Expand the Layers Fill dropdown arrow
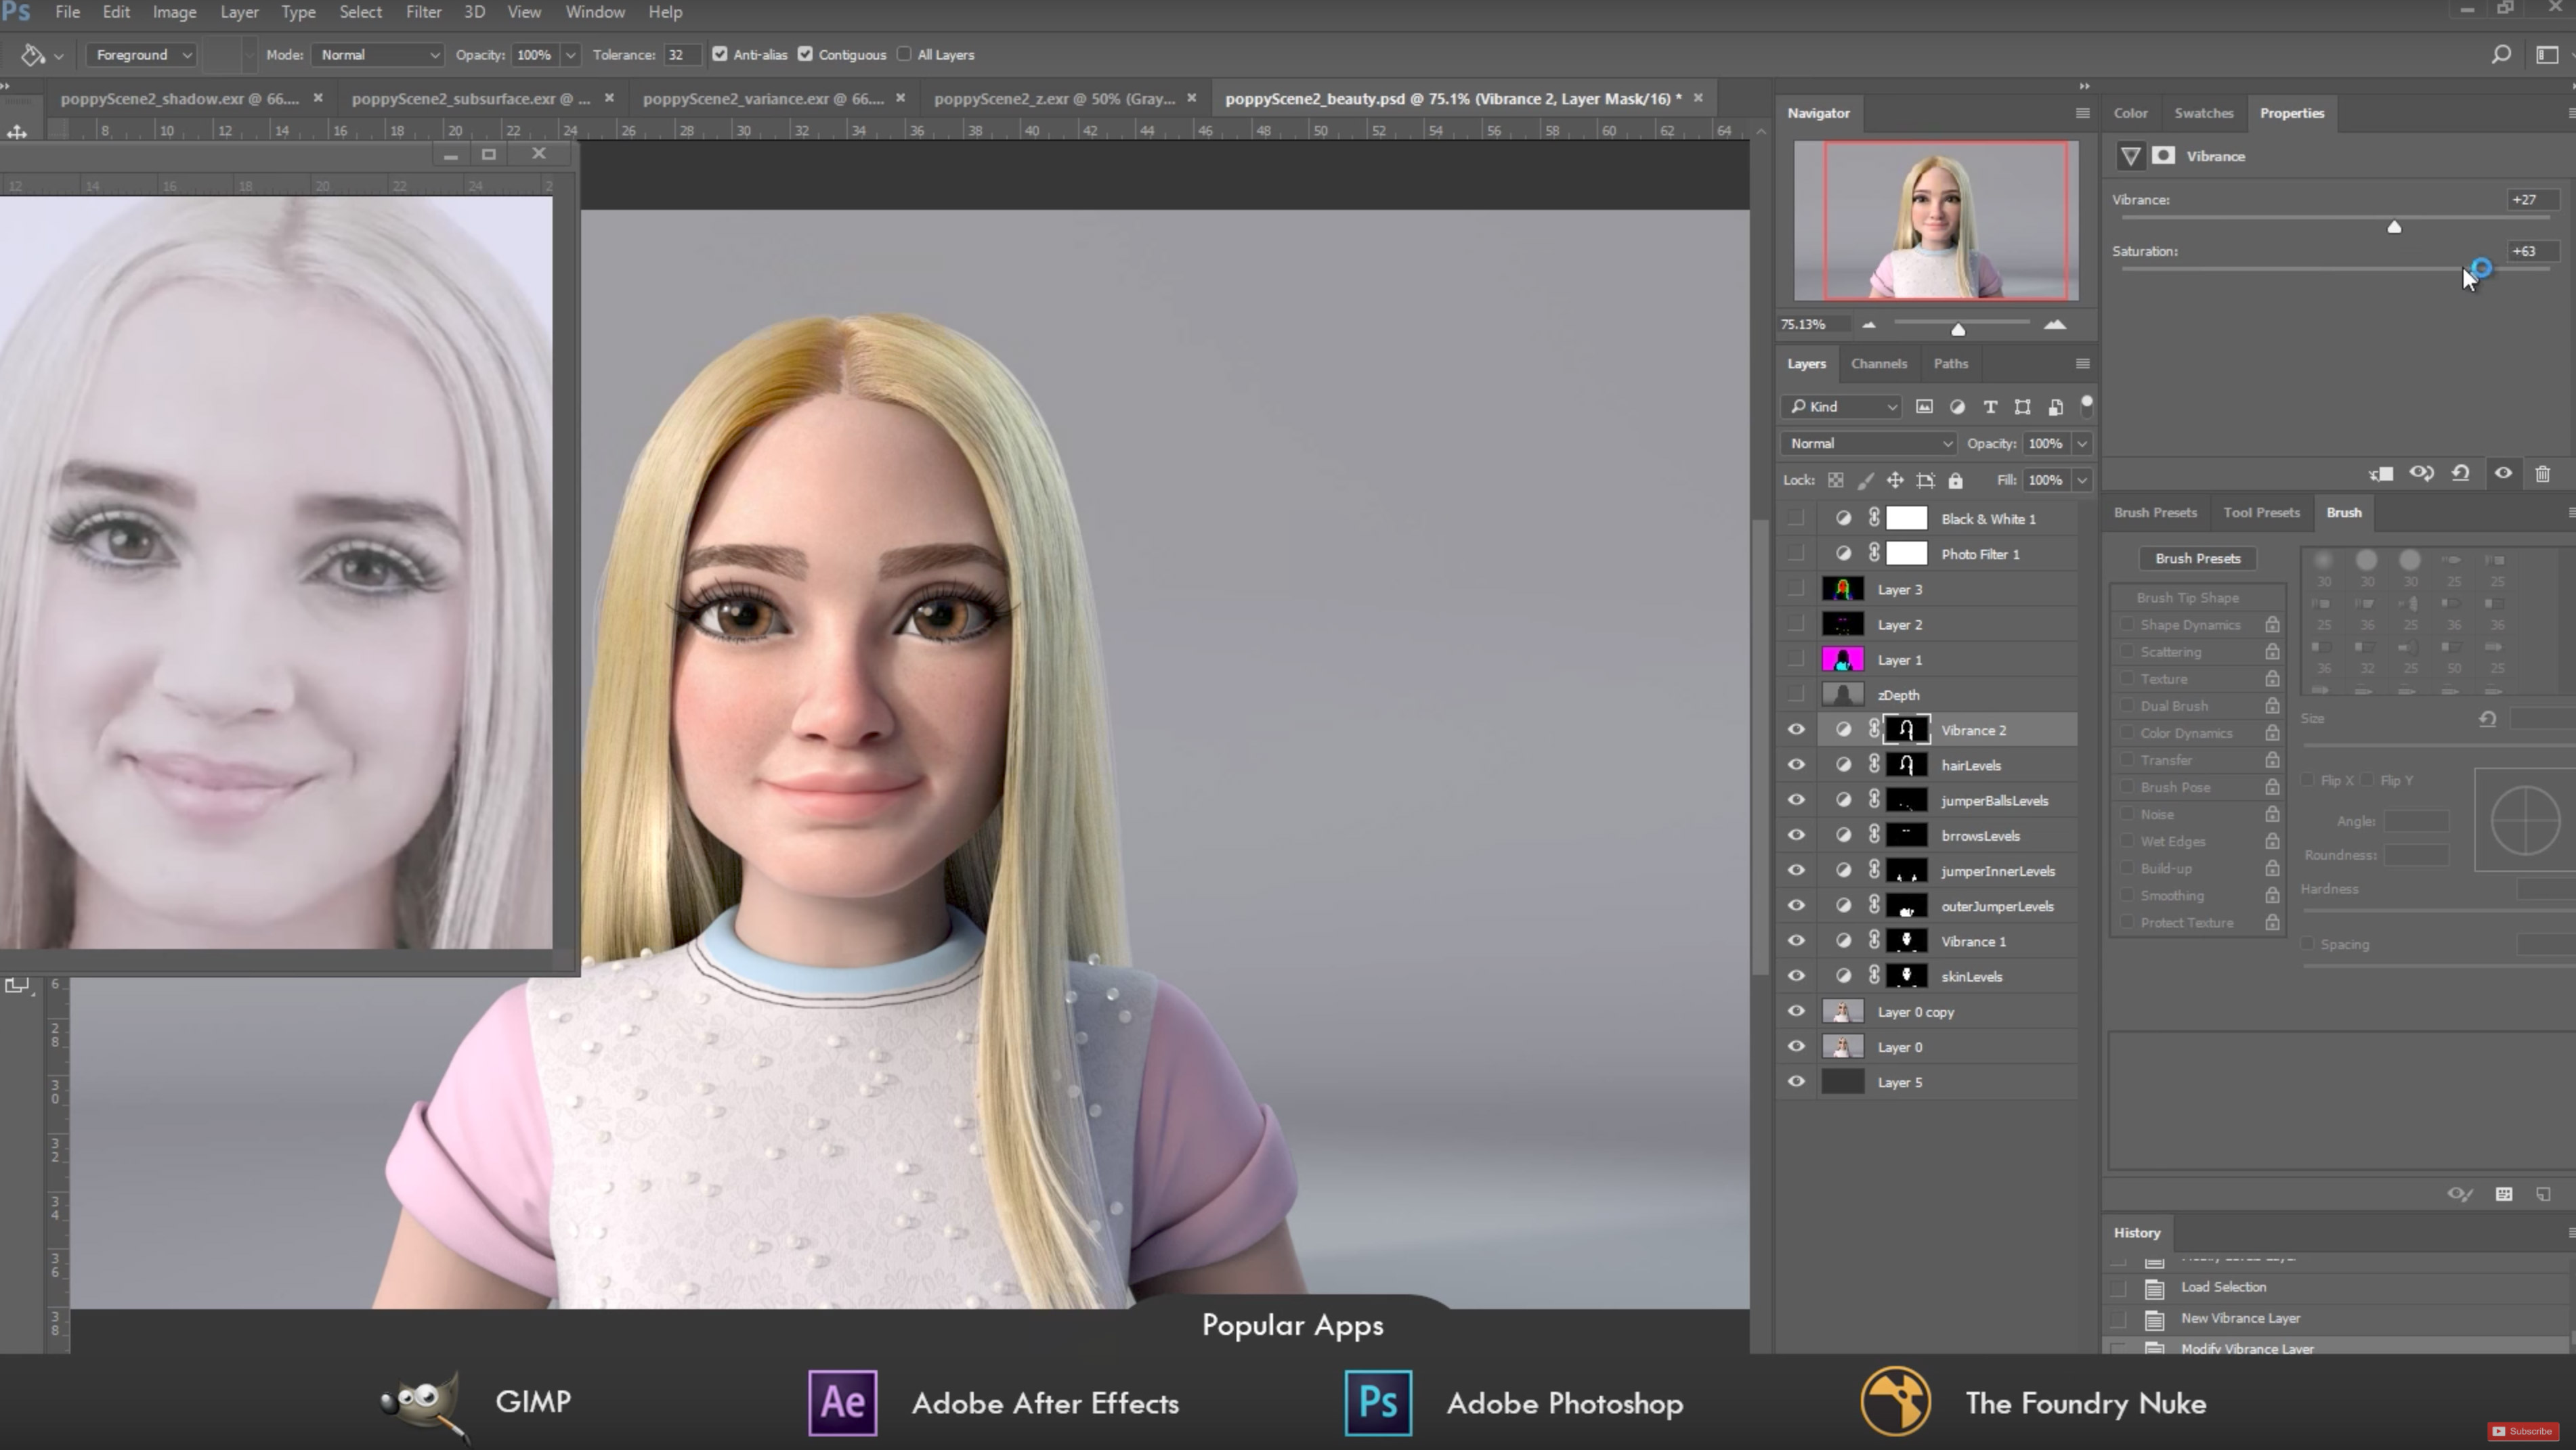The image size is (2576, 1450). click(2082, 481)
